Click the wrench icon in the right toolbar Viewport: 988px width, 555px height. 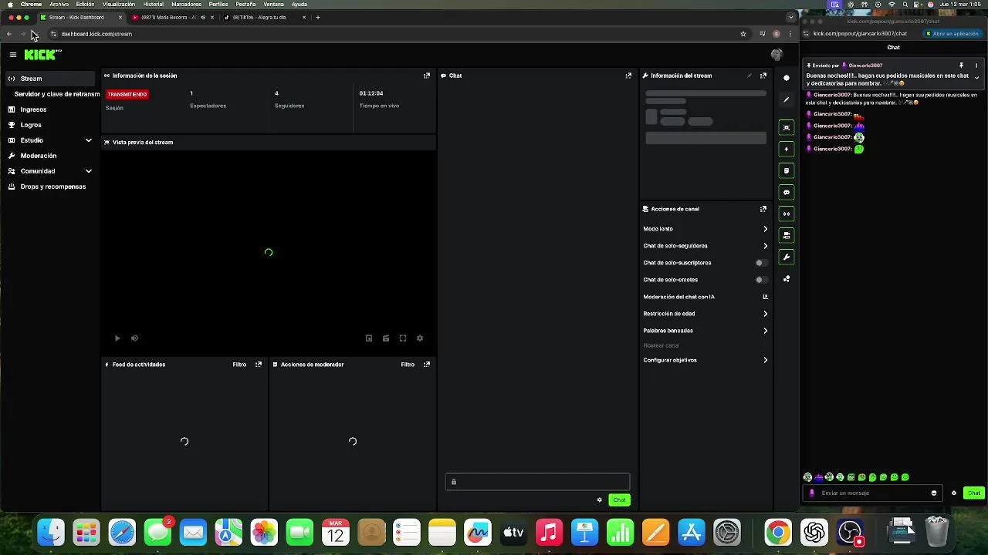(787, 257)
